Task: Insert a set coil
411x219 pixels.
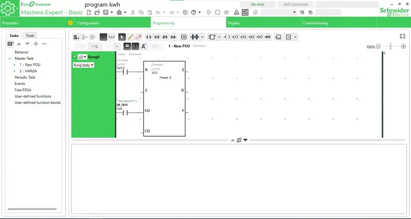Action: pos(243,37)
